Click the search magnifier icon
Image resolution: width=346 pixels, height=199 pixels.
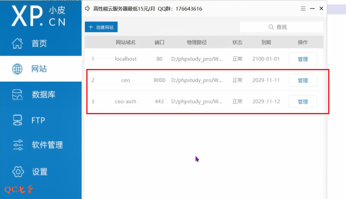[x=271, y=27]
